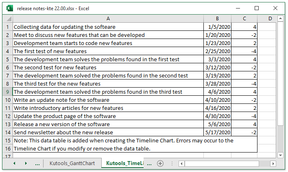Viewport: 288px width, 172px height.
Task: Switch to the Kutools_GanttChart sheet tab
Action: 72,163
